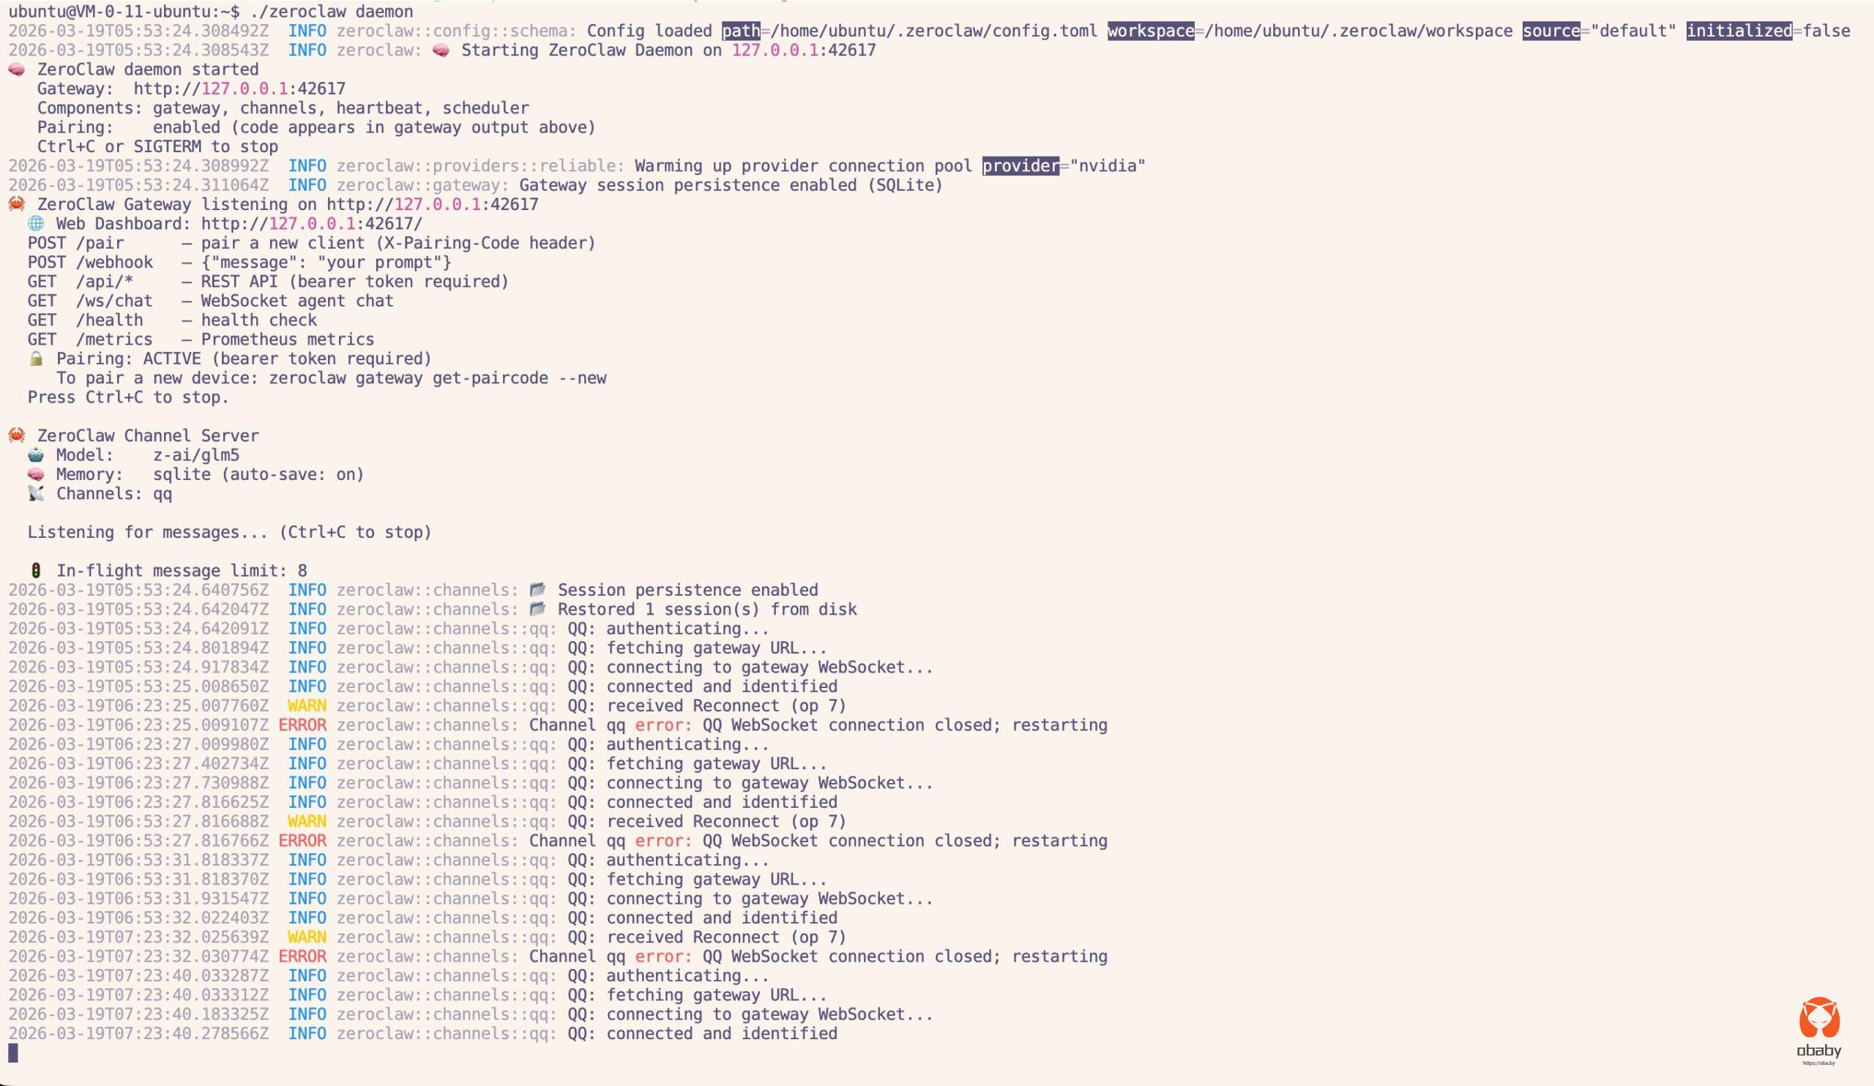This screenshot has height=1086, width=1874.
Task: Click the crab icon beside Gateway listening
Action: coord(16,204)
